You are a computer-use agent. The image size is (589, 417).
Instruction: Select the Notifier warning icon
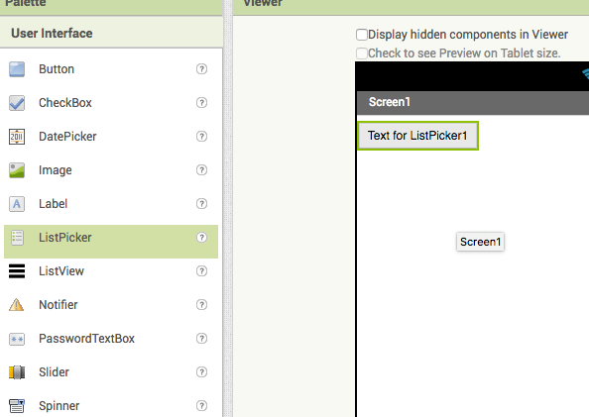click(x=17, y=305)
